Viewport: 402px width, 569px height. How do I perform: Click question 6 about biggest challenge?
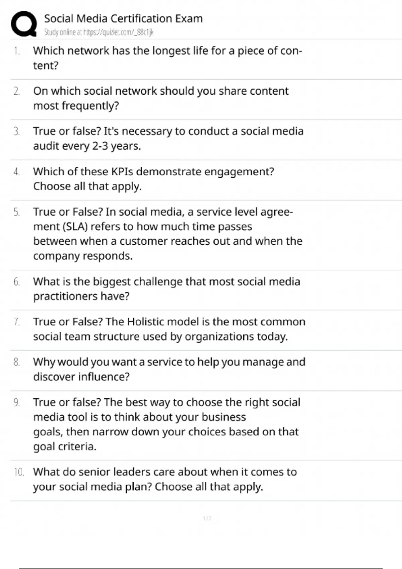click(166, 289)
